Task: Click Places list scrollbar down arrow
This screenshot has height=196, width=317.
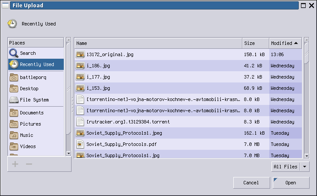Action: 69,154
